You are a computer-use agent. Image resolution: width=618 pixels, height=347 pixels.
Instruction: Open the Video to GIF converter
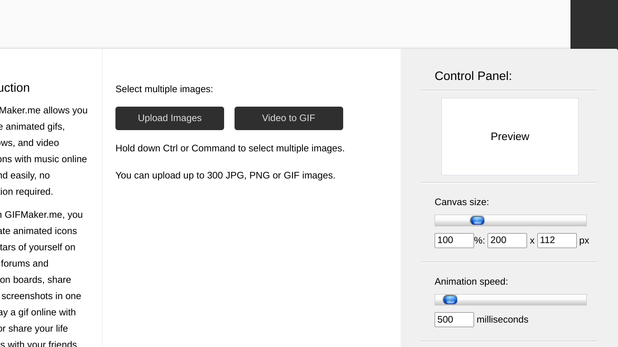(289, 118)
